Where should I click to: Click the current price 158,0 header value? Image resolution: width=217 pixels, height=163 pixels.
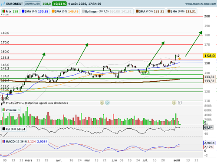click(46, 4)
